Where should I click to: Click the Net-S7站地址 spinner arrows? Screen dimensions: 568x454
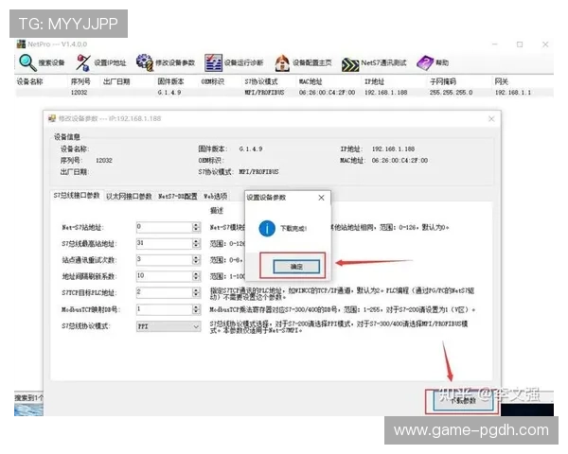tap(196, 227)
